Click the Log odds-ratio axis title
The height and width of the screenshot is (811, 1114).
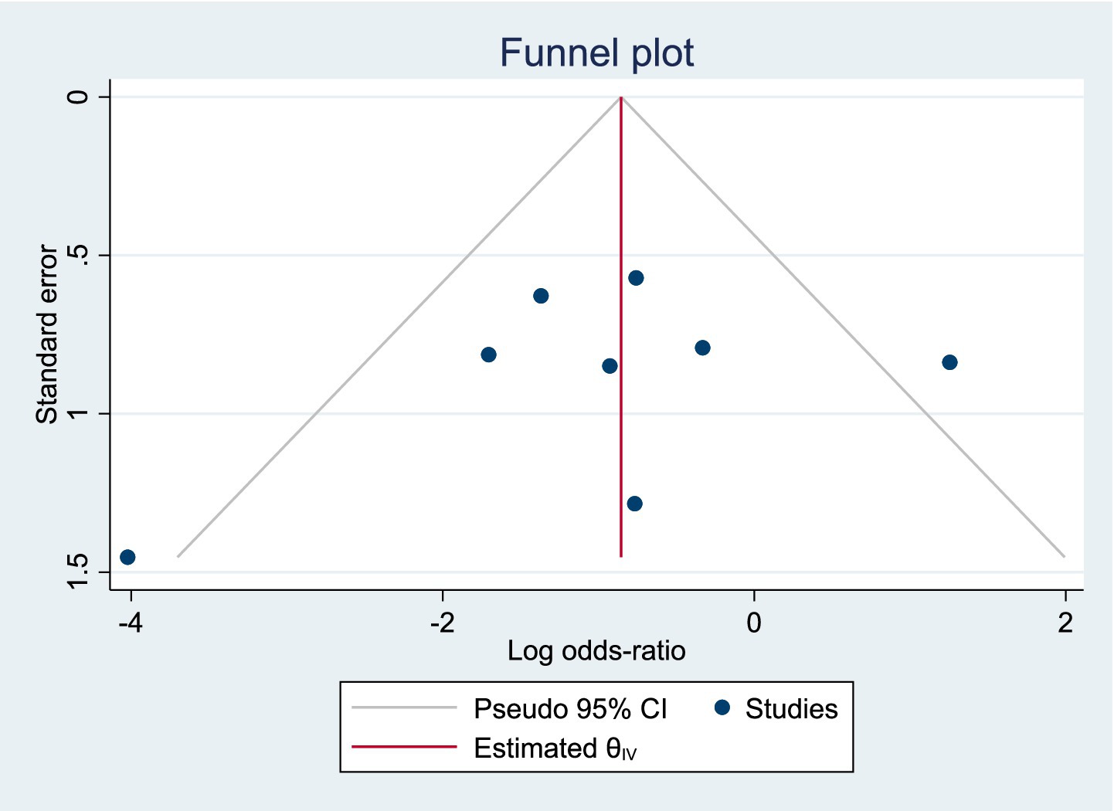point(596,651)
